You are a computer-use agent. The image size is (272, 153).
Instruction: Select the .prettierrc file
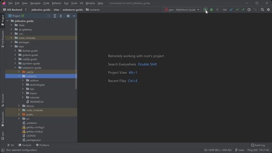(x=32, y=123)
